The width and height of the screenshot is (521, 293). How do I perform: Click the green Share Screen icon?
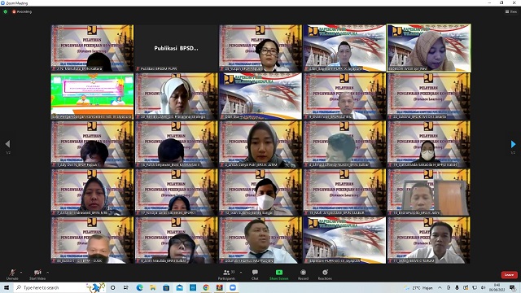(279, 273)
